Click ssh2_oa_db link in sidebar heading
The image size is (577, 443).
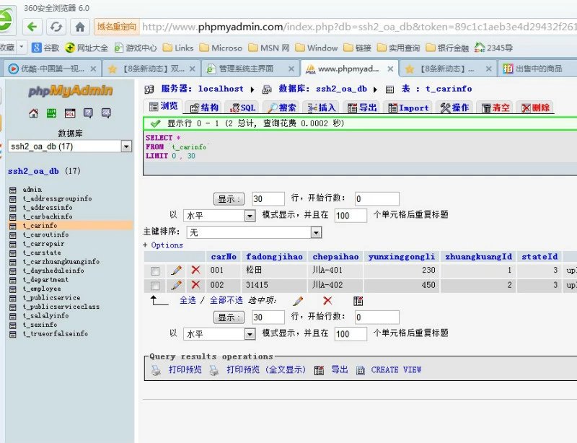33,171
